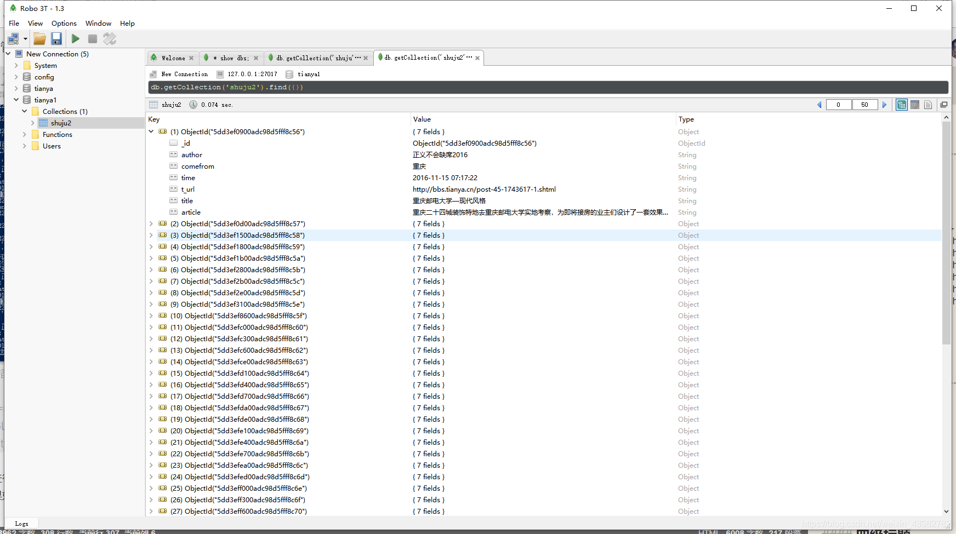
Task: Run the query with the green Execute button
Action: 76,39
